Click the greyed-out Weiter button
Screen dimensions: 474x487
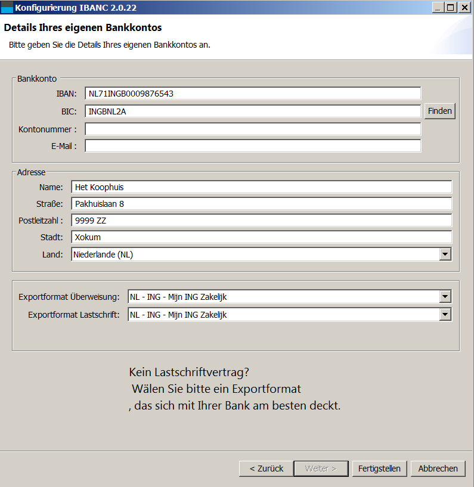[x=321, y=469]
